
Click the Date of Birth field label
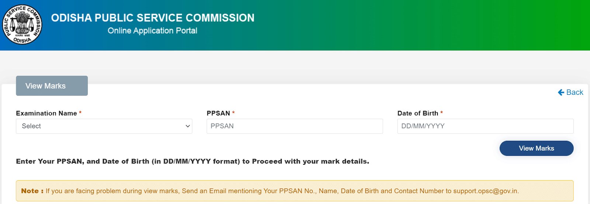coord(418,113)
